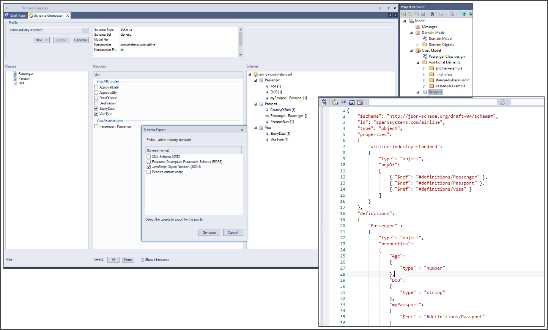Screen dimensions: 548x330
Task: Select the Schema Composer tab
Action: pyautogui.click(x=48, y=16)
